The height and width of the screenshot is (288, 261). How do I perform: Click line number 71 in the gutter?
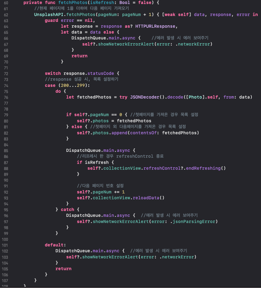point(6,68)
